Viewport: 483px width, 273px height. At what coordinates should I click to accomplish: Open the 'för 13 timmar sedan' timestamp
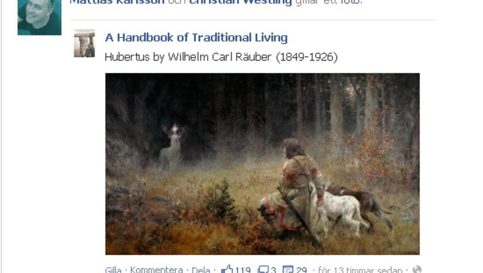click(360, 269)
